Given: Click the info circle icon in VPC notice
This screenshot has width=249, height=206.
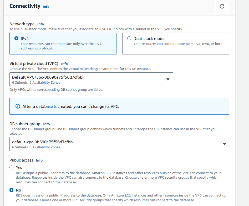Looking at the screenshot, I should pyautogui.click(x=18, y=106).
